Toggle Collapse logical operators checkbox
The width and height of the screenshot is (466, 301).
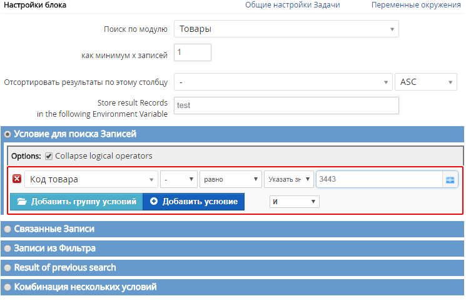(49, 156)
